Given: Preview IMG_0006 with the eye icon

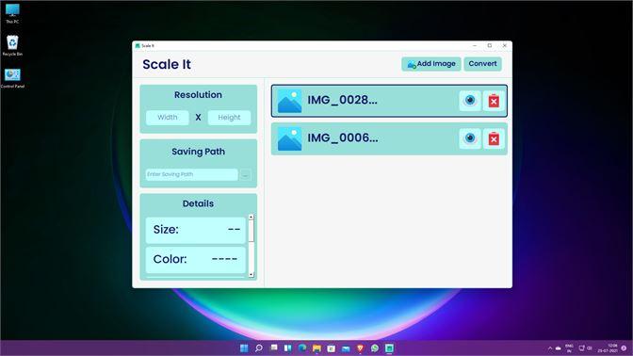Looking at the screenshot, I should point(470,138).
